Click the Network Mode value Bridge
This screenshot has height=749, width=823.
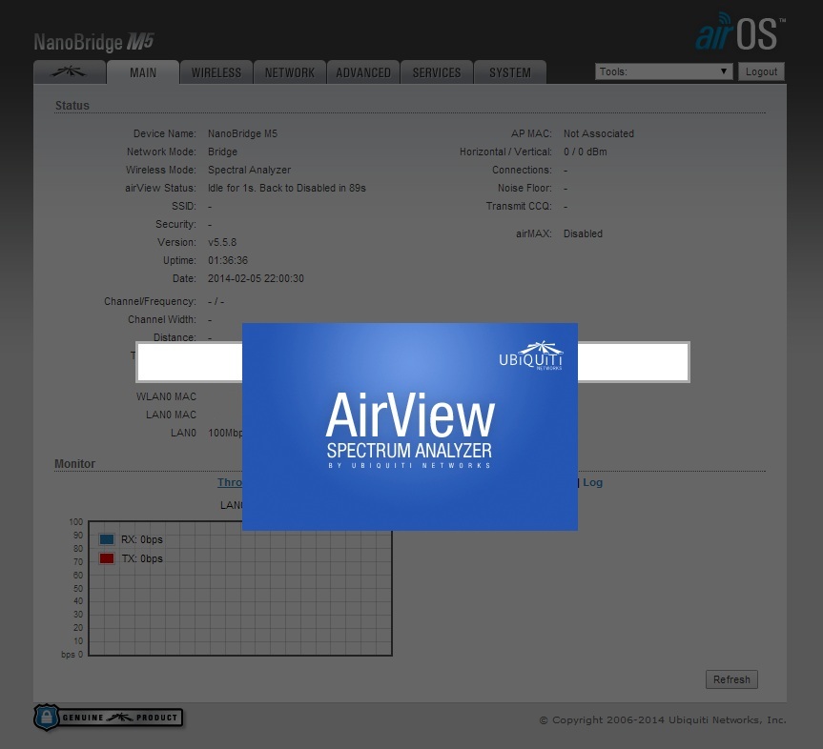click(222, 152)
